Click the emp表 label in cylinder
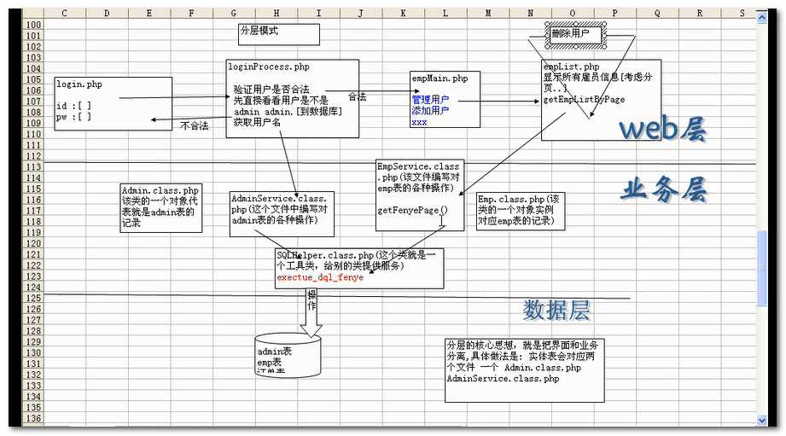Viewport: 786px width, 436px height. point(269,363)
